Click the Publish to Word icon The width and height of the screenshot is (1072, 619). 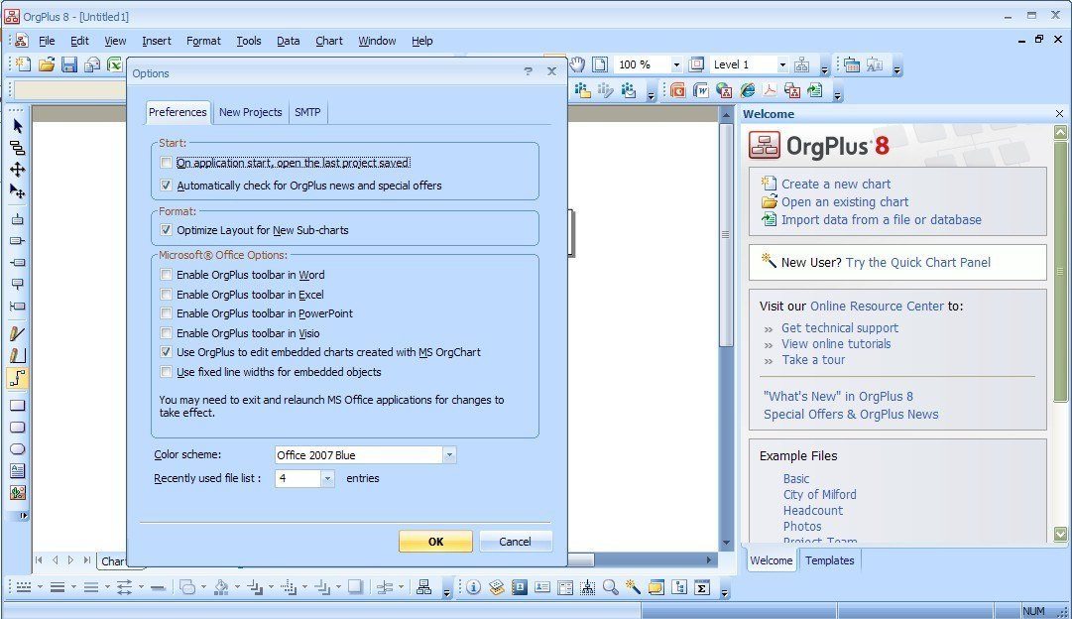coord(701,90)
